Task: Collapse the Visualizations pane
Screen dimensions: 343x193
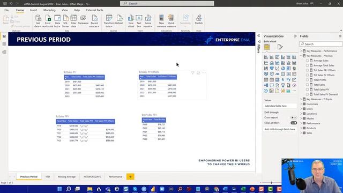Action: point(295,36)
